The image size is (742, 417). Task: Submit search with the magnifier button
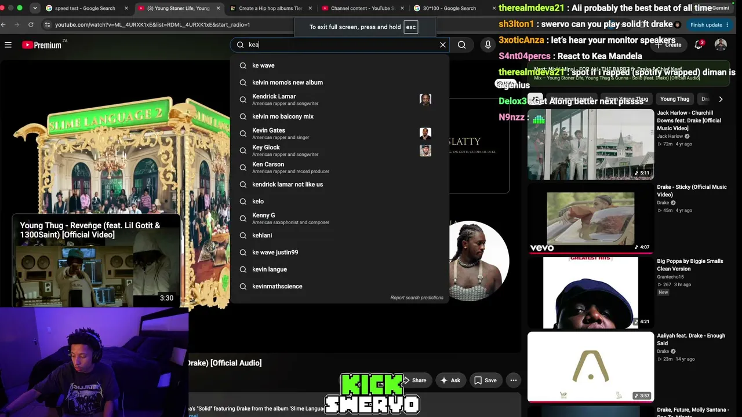[x=461, y=45]
